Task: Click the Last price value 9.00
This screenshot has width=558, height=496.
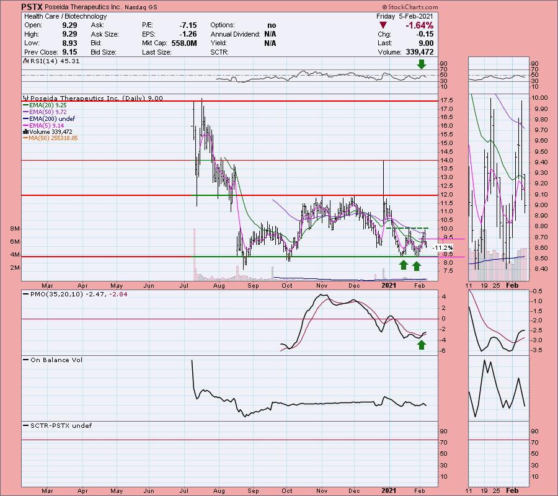Action: [426, 43]
